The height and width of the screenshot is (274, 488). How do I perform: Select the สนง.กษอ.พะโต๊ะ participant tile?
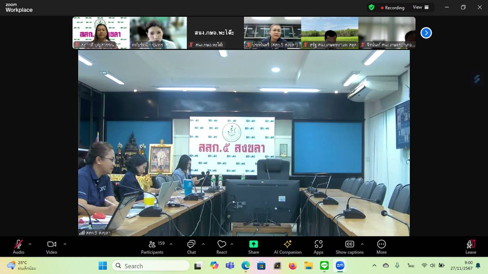coord(215,33)
